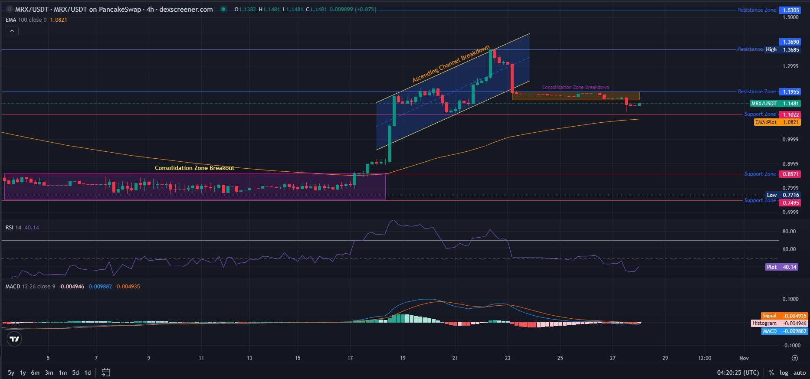810x379 pixels.
Task: Collapse the indicator legend chevron
Action: 12,31
